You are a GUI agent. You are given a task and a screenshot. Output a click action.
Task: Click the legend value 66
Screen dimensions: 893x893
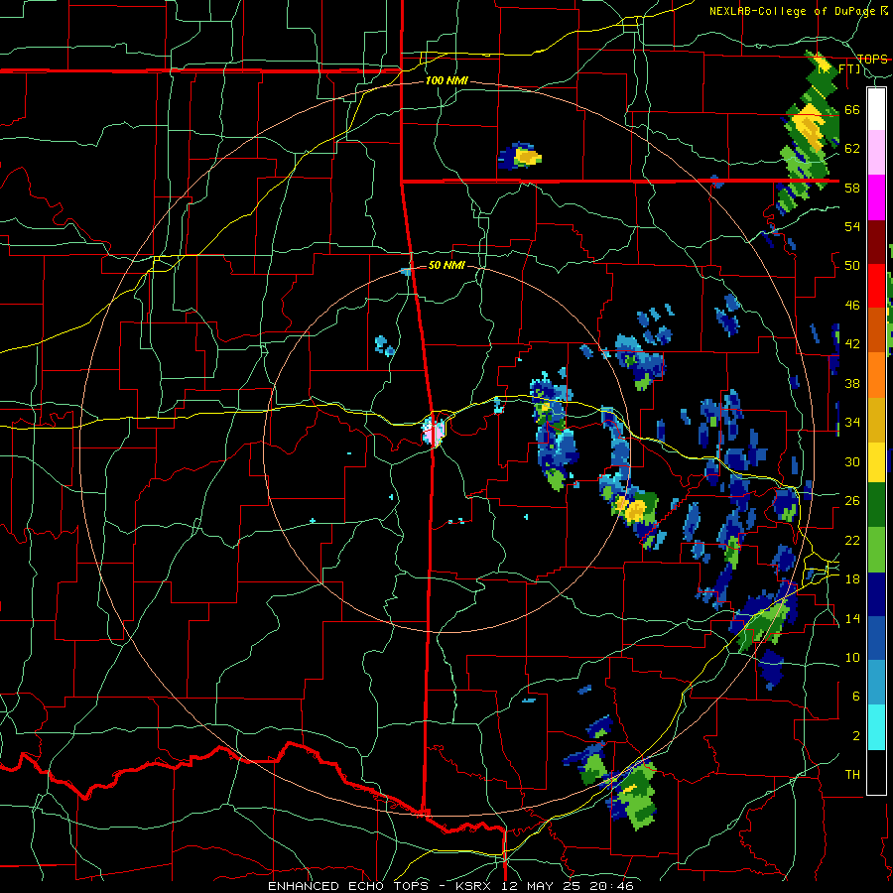coord(852,110)
